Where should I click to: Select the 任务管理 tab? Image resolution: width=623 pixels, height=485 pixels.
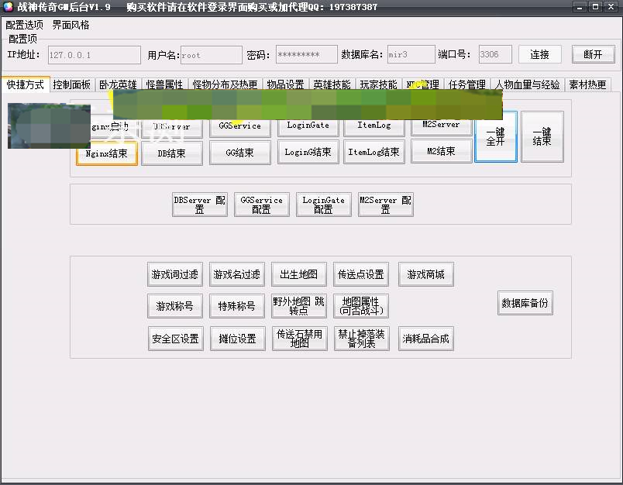click(466, 85)
